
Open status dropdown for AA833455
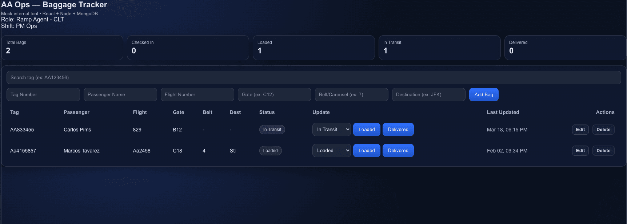[332, 130]
